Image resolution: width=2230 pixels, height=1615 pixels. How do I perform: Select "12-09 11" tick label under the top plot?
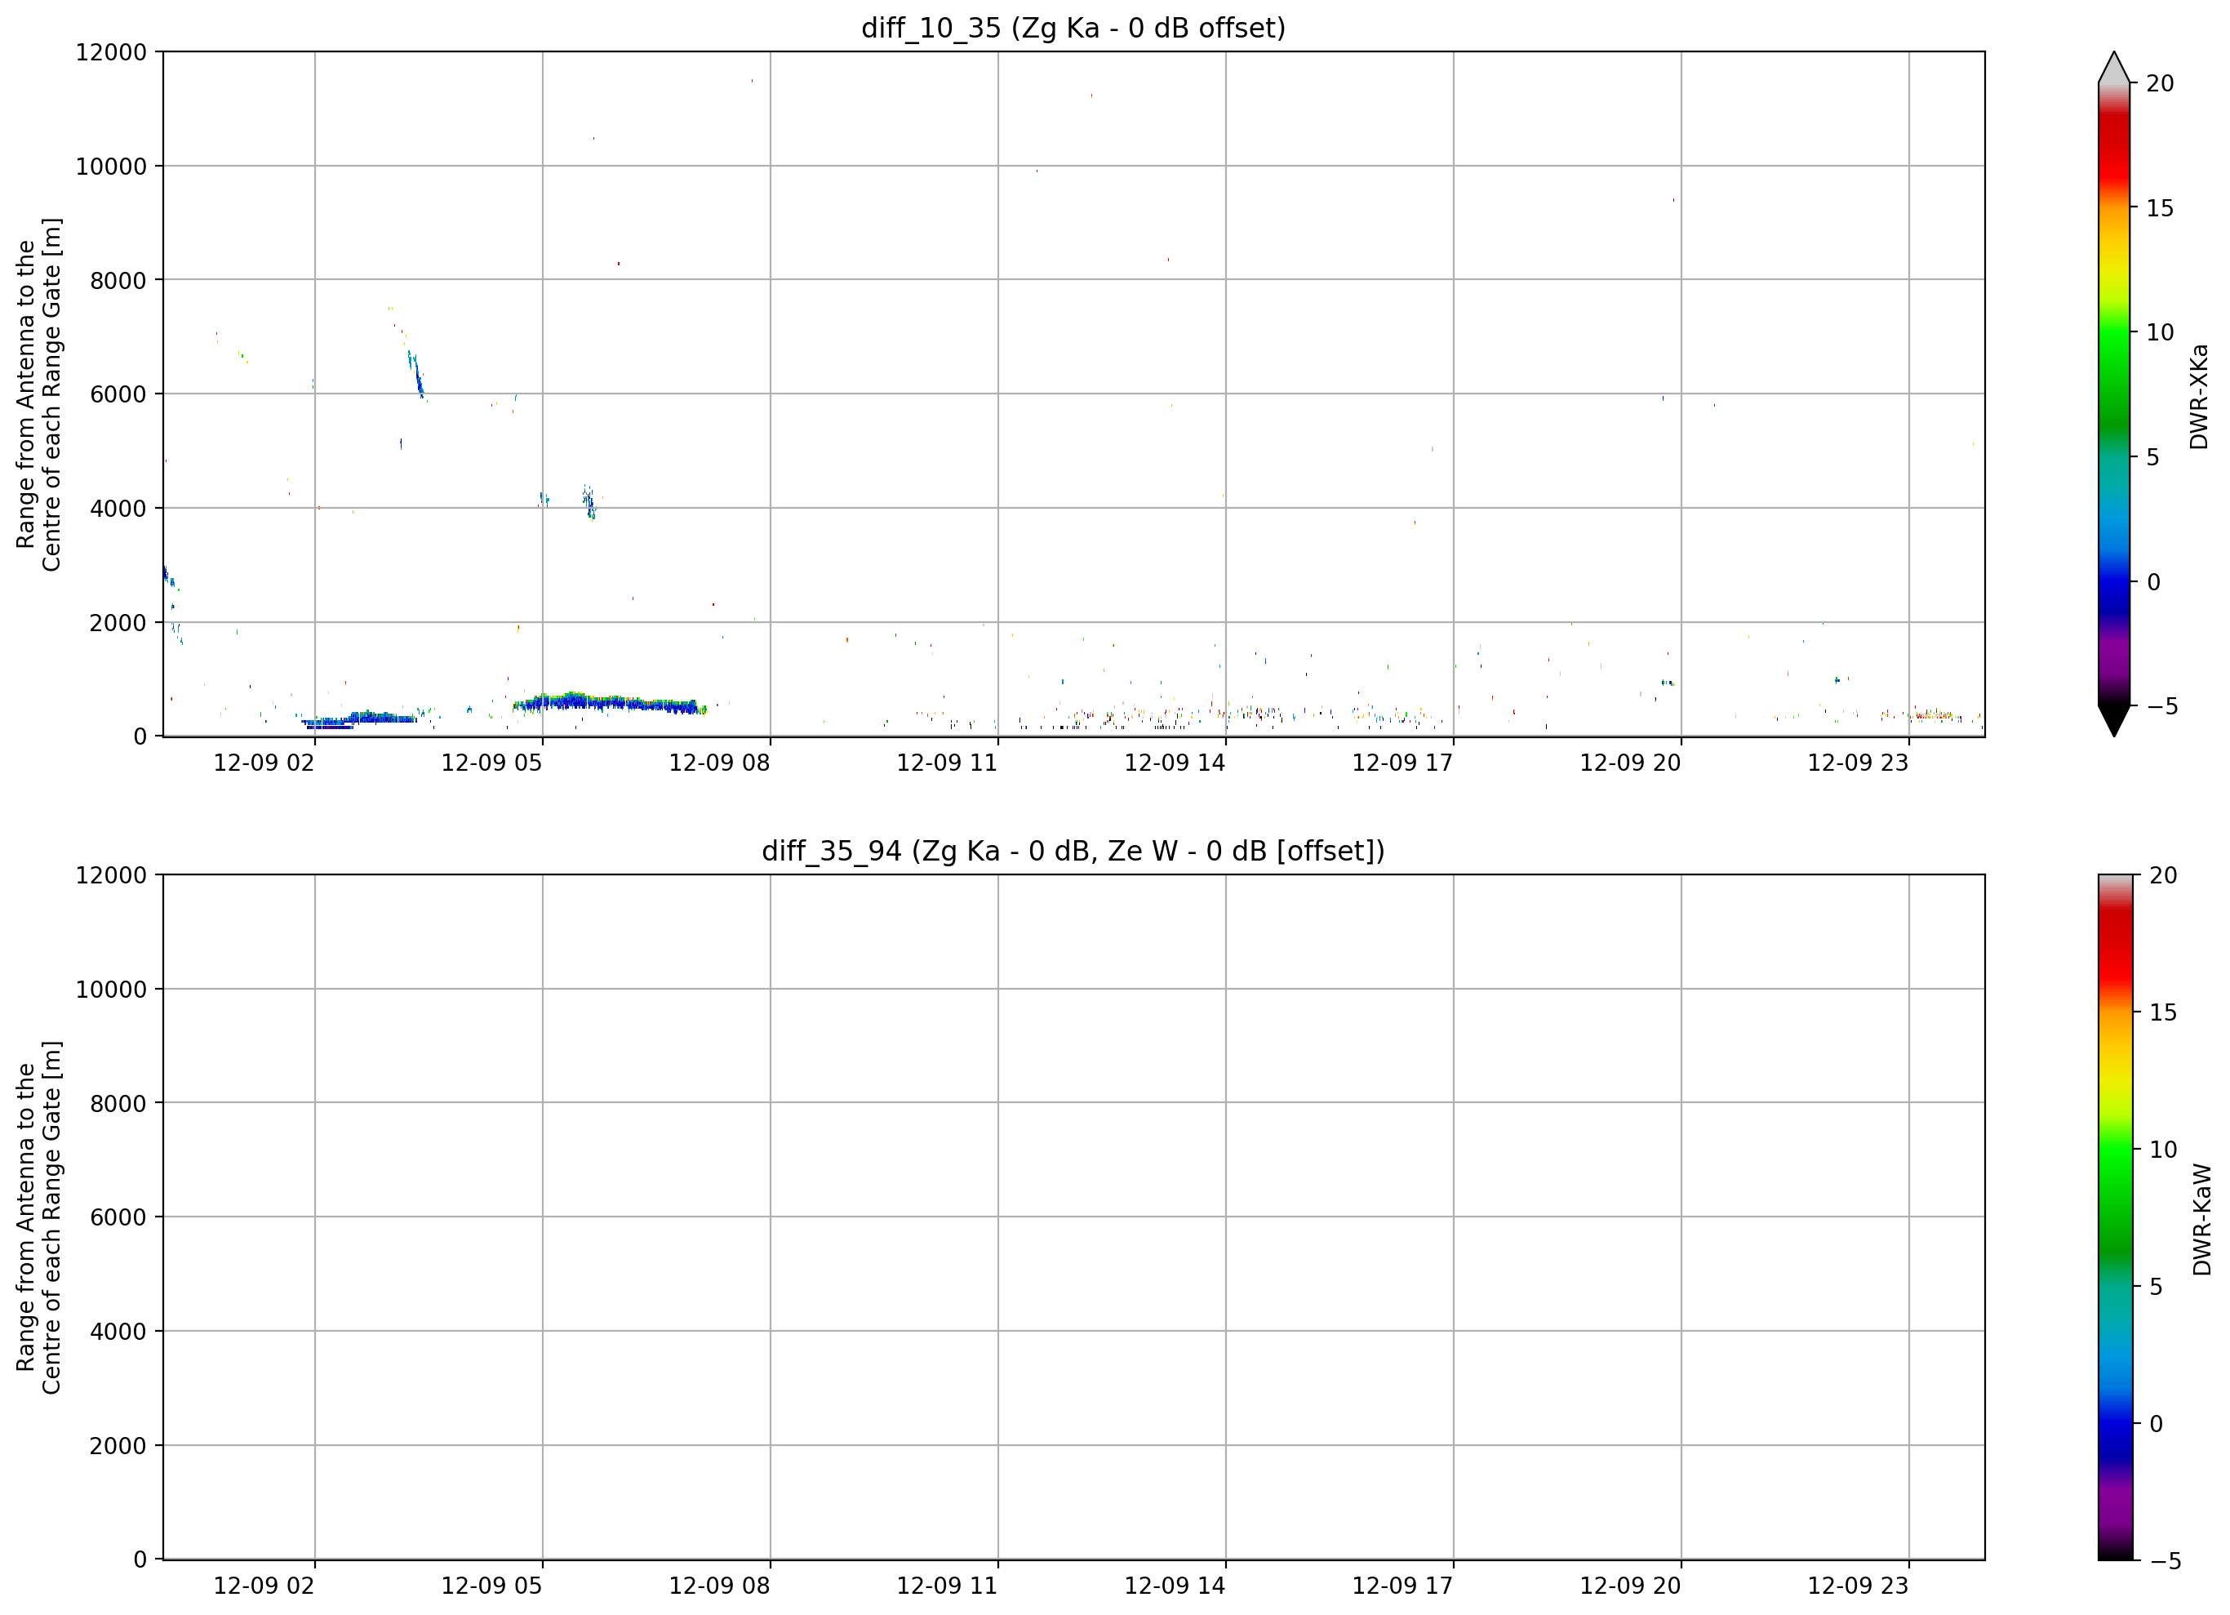pyautogui.click(x=947, y=763)
